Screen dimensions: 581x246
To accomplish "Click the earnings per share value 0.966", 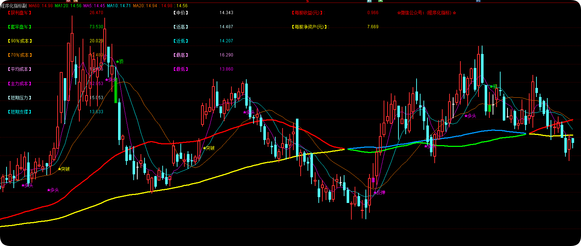I will tap(373, 13).
